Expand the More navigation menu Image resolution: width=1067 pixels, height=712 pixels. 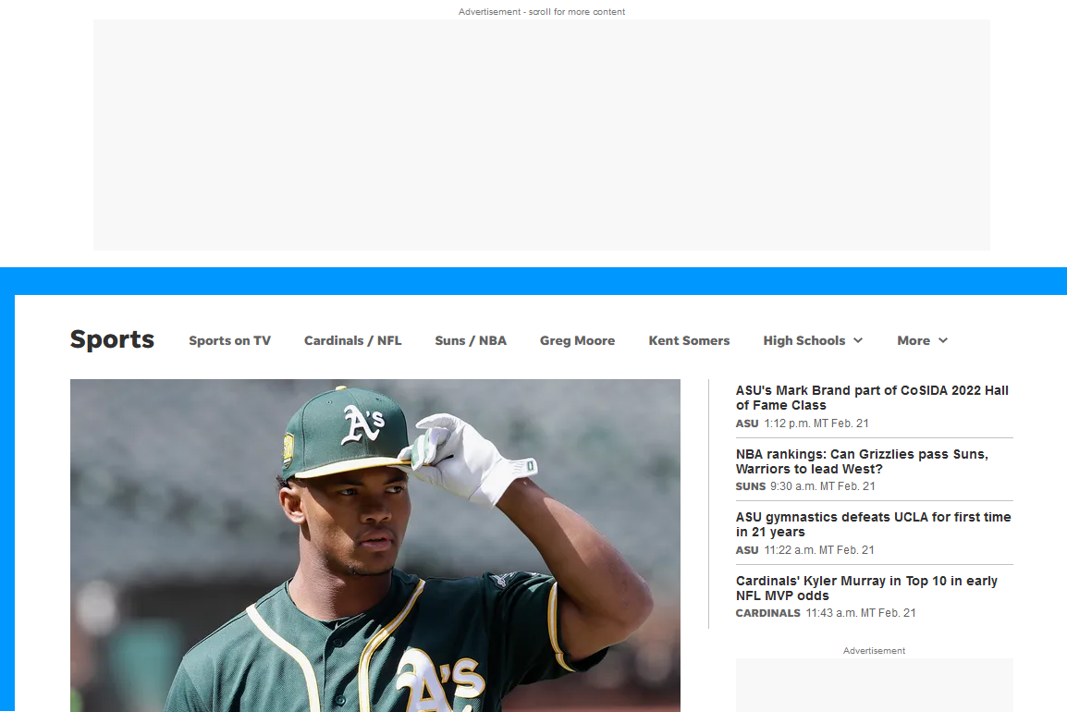[922, 340]
